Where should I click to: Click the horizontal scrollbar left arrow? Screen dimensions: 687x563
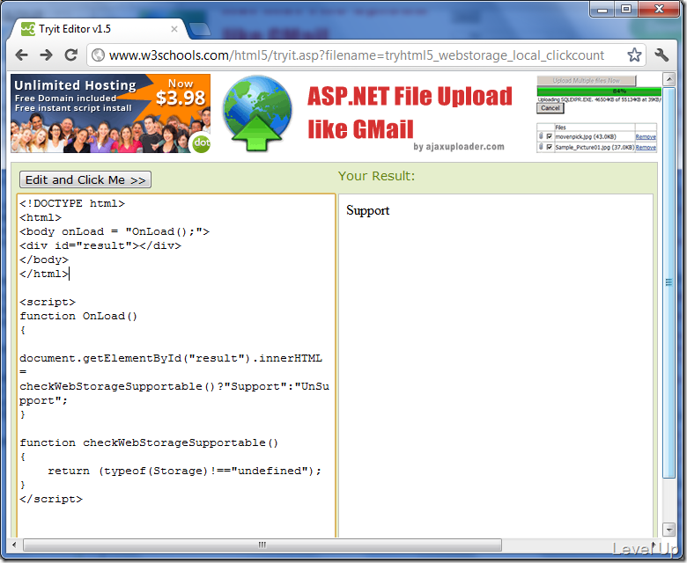coord(14,545)
